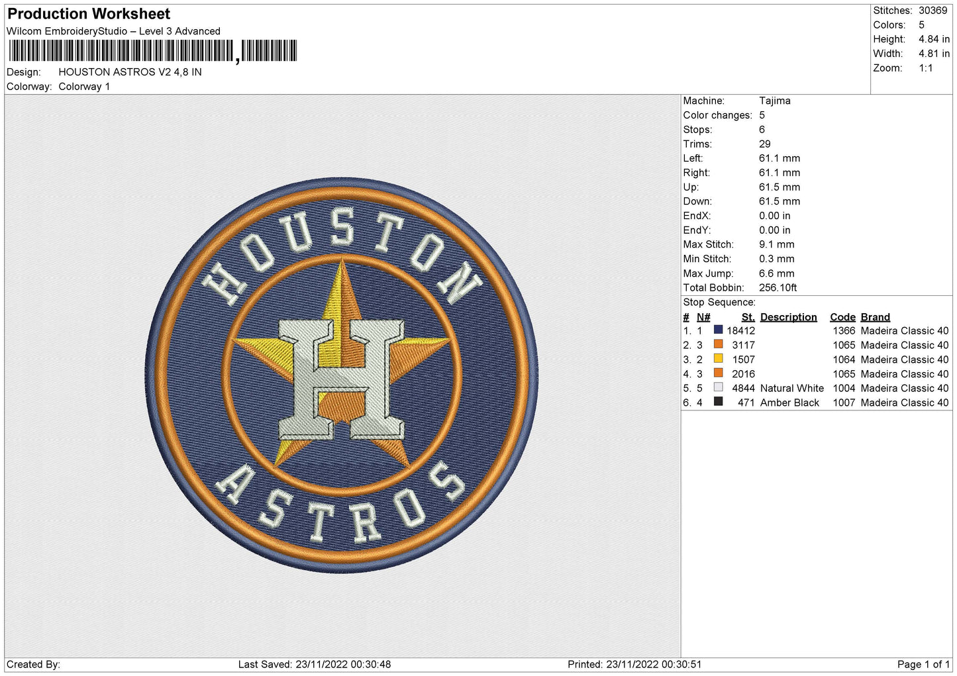957x676 pixels.
Task: Click stitch count 18412 in stop row 1
Action: click(x=741, y=331)
